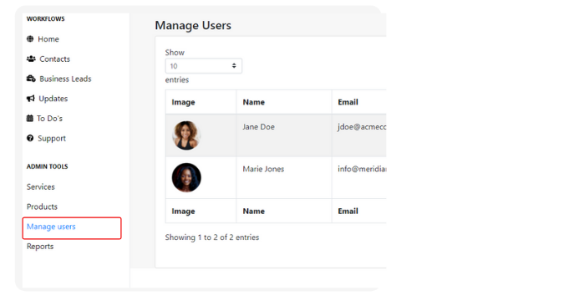Click Marie Jones's profile photo
Viewport: 564px width, 301px height.
186,177
